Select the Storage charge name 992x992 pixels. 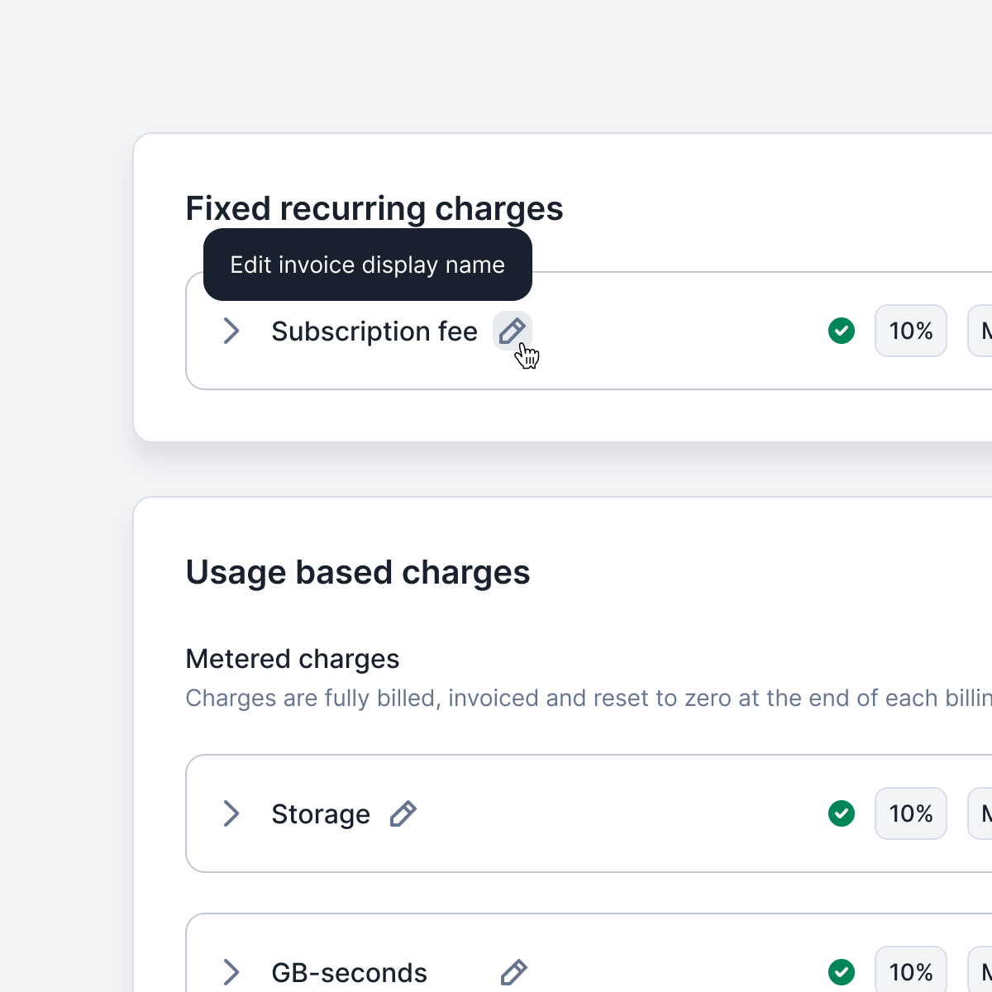pos(321,814)
